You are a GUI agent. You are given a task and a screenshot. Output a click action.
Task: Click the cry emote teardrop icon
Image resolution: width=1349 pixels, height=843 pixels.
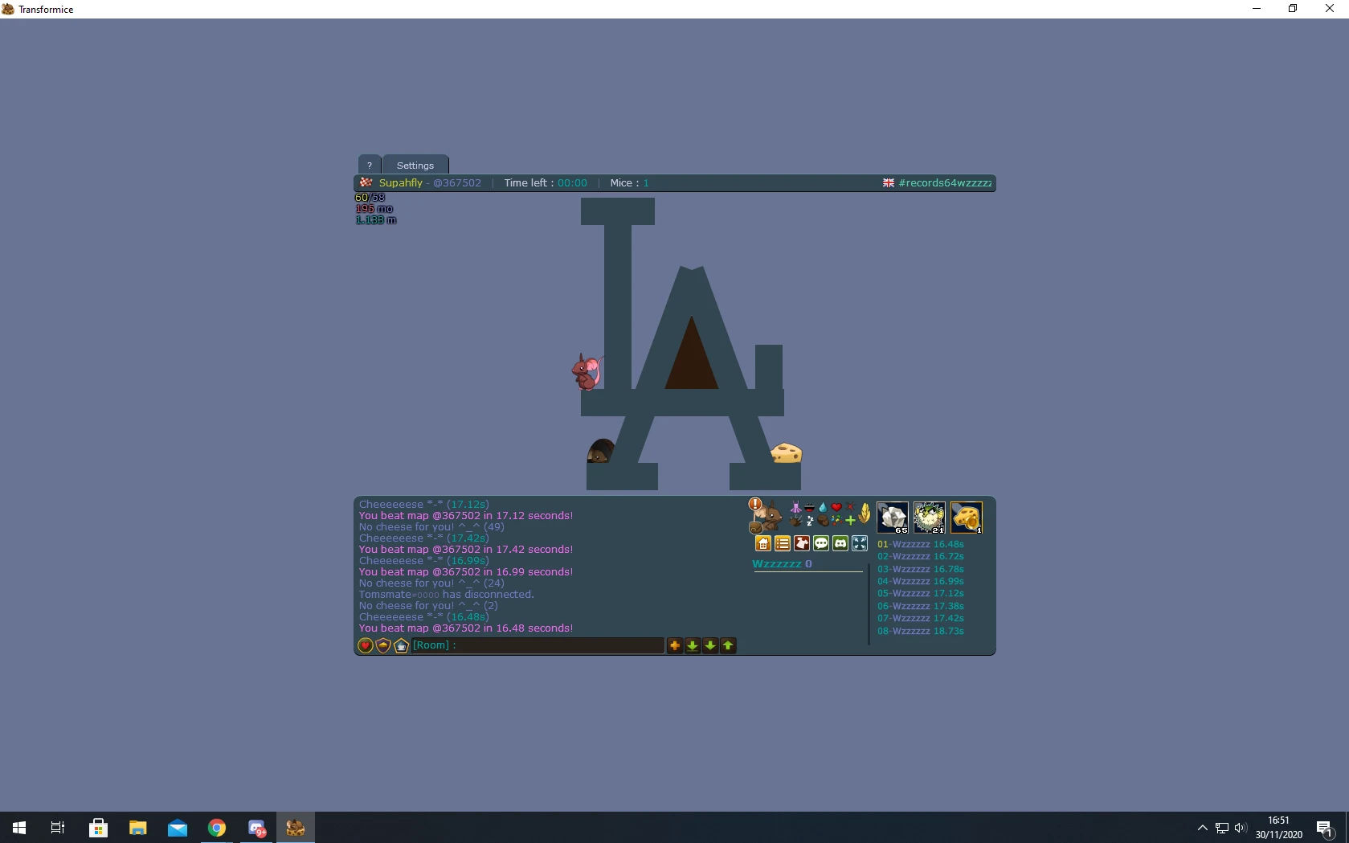point(823,507)
